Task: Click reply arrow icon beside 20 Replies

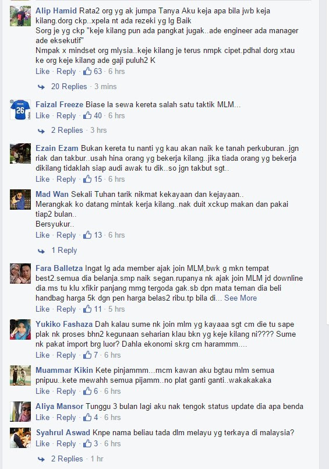Action: point(41,87)
